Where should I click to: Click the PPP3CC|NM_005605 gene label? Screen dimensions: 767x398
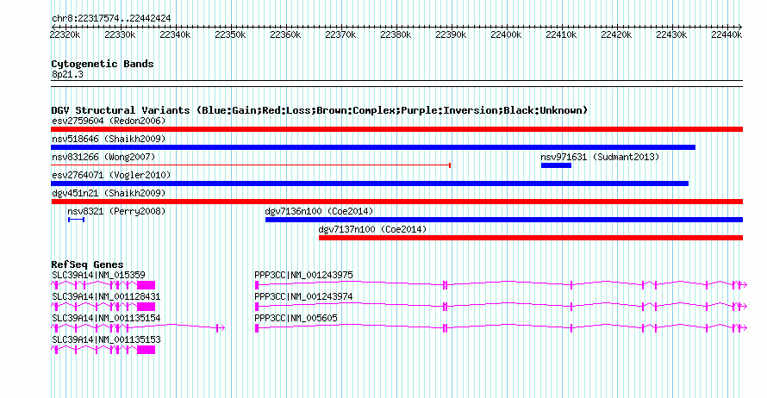[x=296, y=318]
